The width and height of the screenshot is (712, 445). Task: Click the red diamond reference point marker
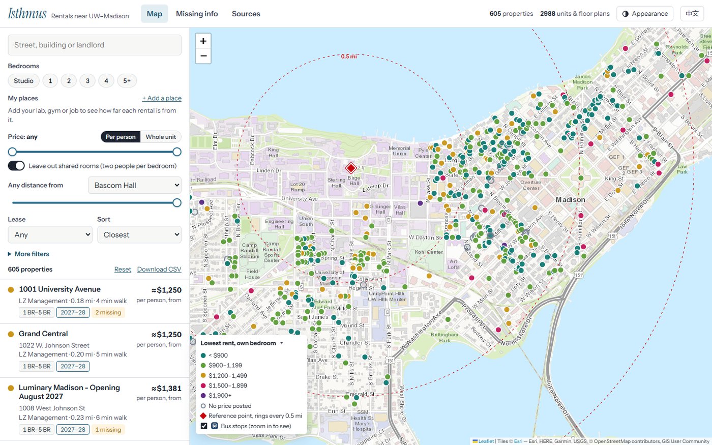point(350,168)
